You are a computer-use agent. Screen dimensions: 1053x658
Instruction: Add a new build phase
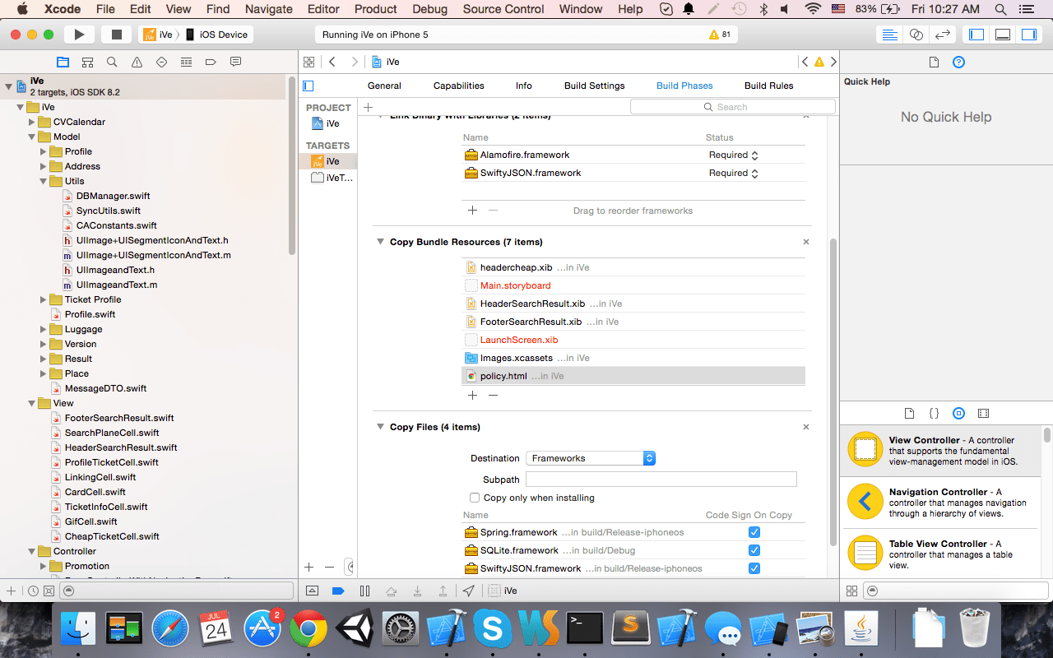click(369, 107)
